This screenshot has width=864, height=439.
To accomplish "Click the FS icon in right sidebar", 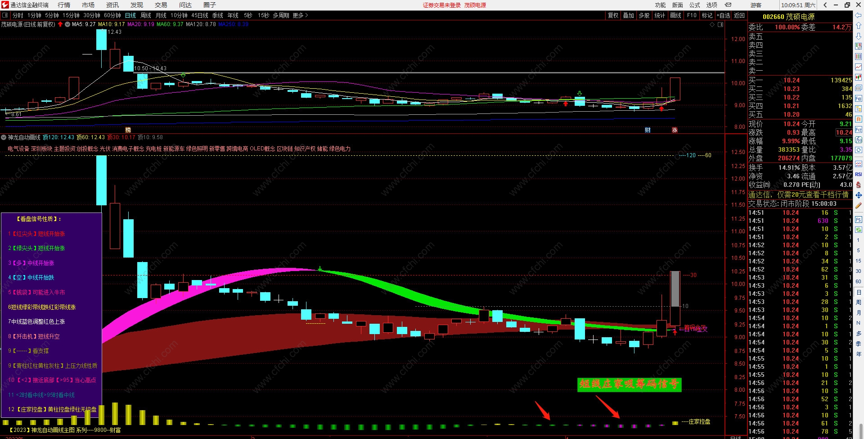I will (859, 220).
